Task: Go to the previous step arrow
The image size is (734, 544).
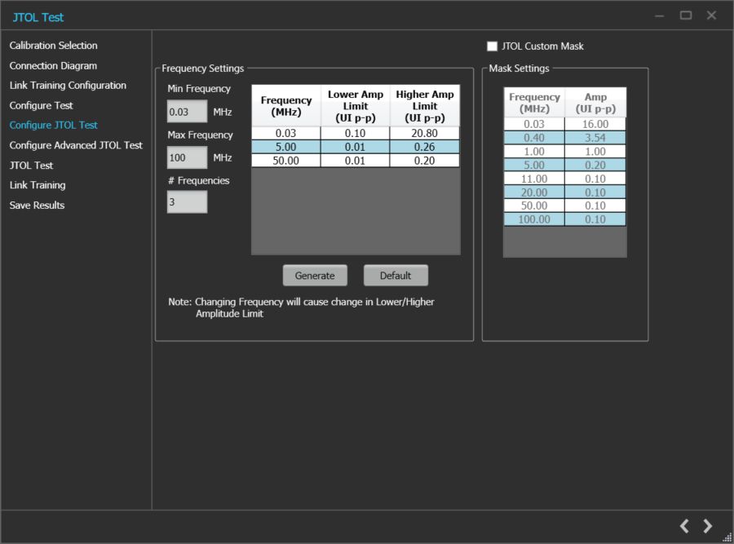Action: tap(684, 526)
